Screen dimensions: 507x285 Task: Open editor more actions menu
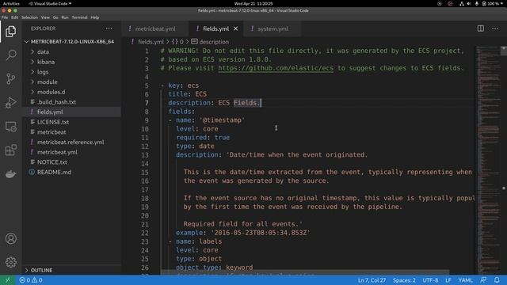494,28
